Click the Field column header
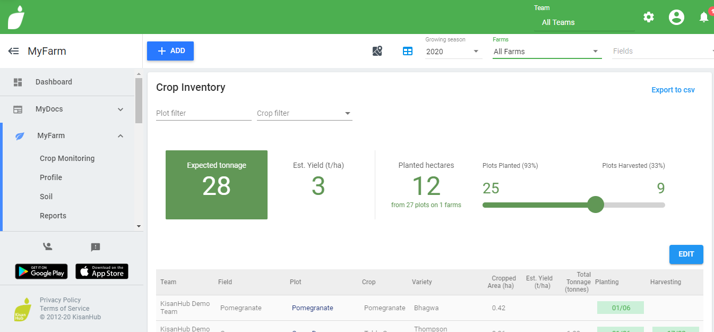Screen dimensions: 714x332 pyautogui.click(x=225, y=282)
